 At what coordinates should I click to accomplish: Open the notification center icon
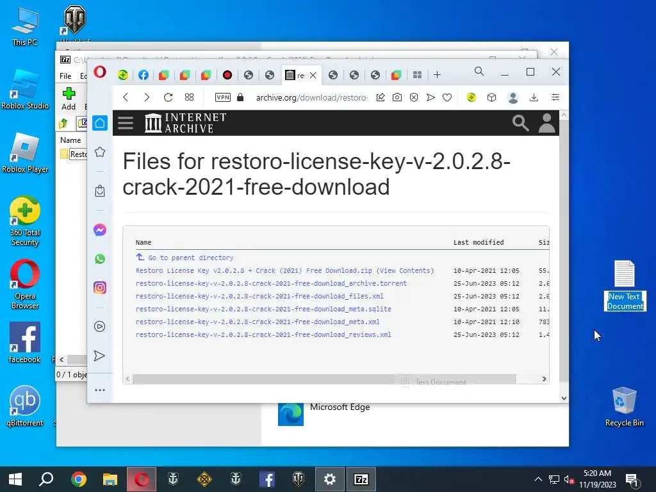pos(632,479)
